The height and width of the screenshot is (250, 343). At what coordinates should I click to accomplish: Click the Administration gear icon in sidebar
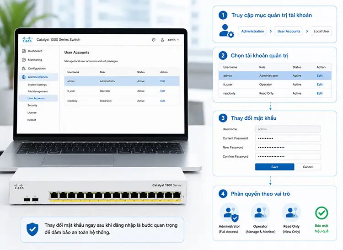click(x=24, y=77)
